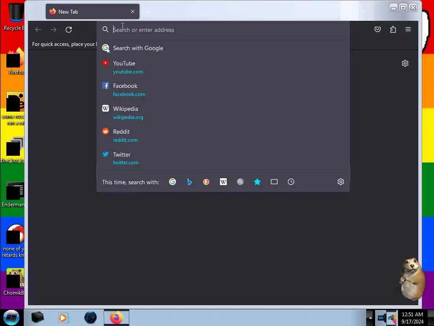Viewport: 434px width, 326px height.
Task: Select the Firefox desktop shortcut
Action: point(15,62)
